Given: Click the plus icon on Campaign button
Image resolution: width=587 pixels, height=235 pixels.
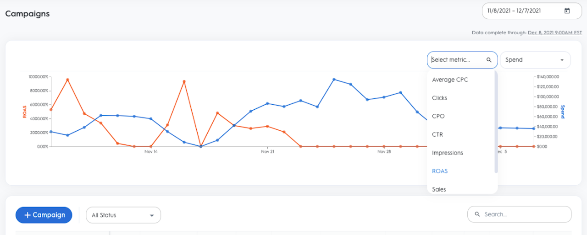Looking at the screenshot, I should click(28, 215).
